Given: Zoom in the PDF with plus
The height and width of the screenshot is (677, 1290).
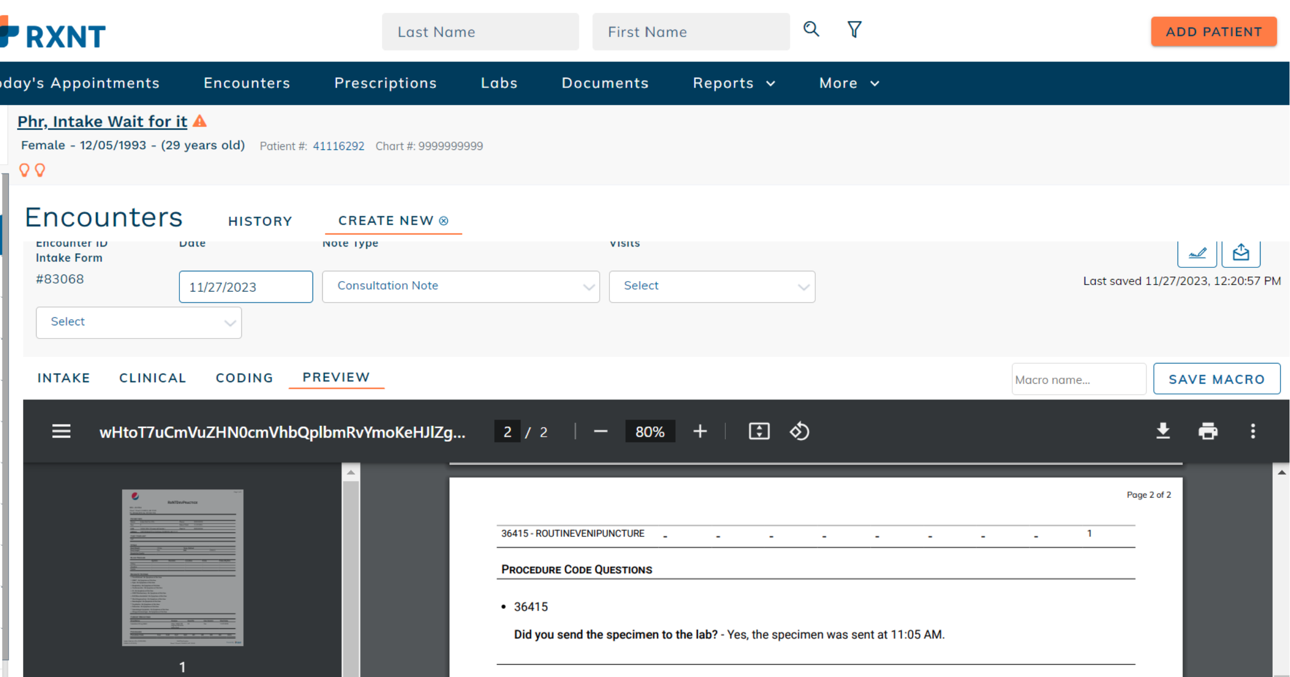Looking at the screenshot, I should tap(700, 432).
